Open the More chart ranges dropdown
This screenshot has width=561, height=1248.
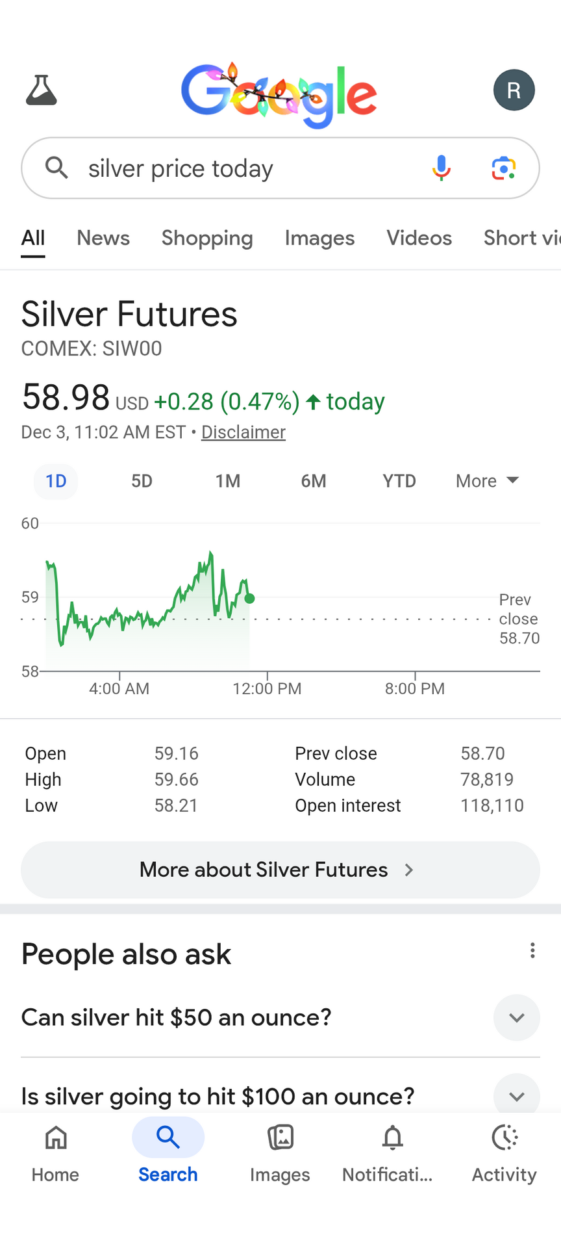point(487,481)
